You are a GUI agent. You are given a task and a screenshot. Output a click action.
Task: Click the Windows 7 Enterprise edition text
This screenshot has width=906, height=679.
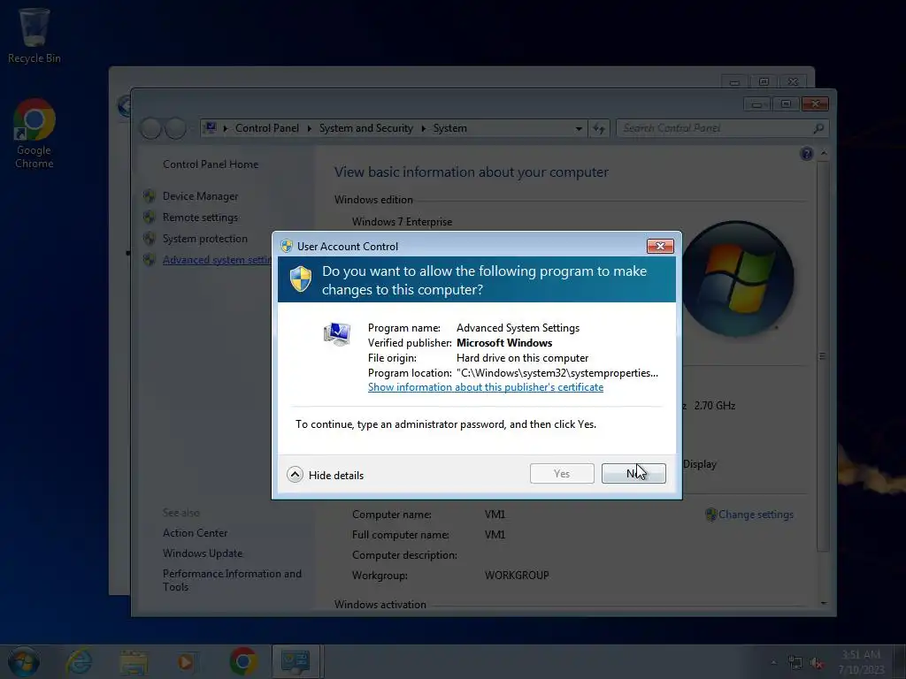403,222
